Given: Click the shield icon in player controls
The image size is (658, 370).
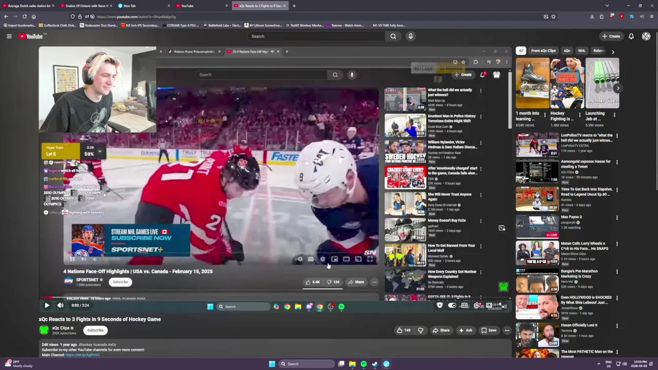Looking at the screenshot, I should (x=440, y=305).
